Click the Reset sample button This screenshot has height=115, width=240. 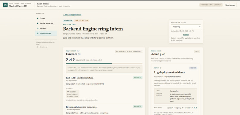coord(230,5)
